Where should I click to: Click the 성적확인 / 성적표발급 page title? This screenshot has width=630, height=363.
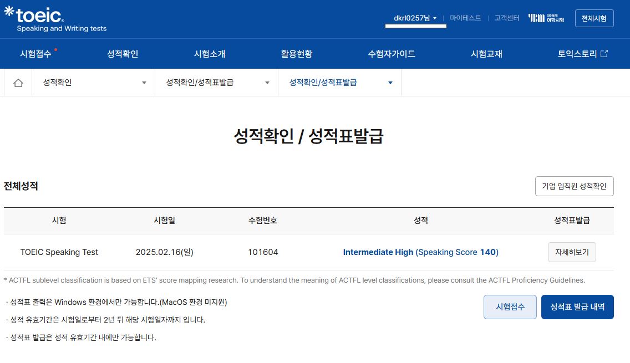click(308, 136)
